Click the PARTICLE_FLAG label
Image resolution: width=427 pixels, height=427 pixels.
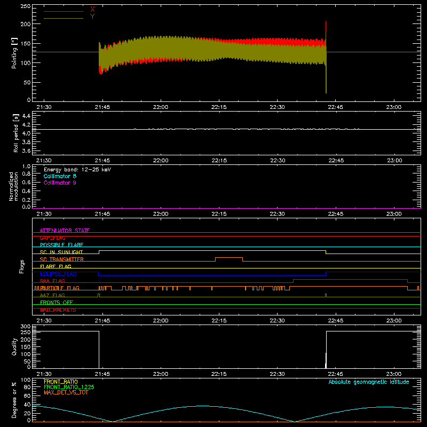point(60,288)
